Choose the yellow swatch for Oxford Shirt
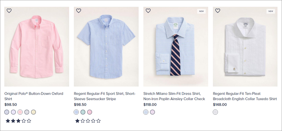This screenshot has height=131, width=282. tap(33, 112)
